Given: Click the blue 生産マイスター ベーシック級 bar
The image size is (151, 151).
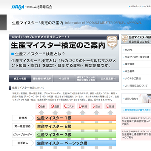Looking at the screenshot, I should pyautogui.click(x=76, y=143).
